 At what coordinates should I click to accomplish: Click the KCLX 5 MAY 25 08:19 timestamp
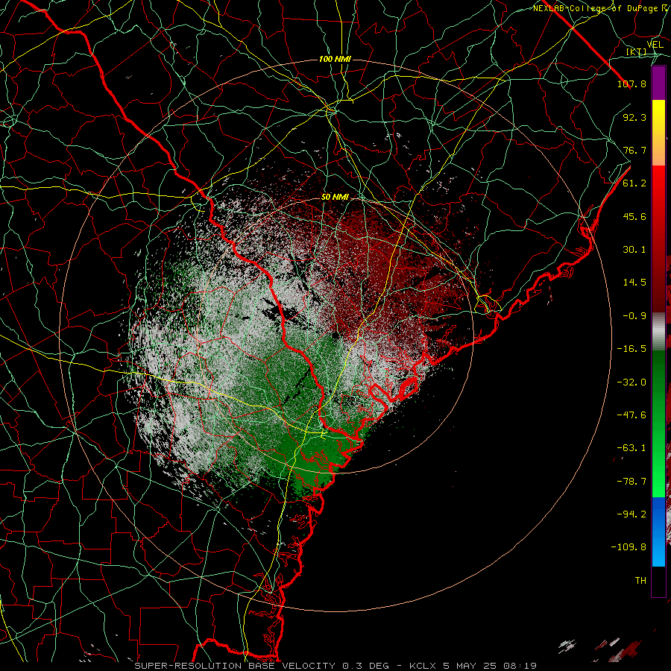pos(473,666)
